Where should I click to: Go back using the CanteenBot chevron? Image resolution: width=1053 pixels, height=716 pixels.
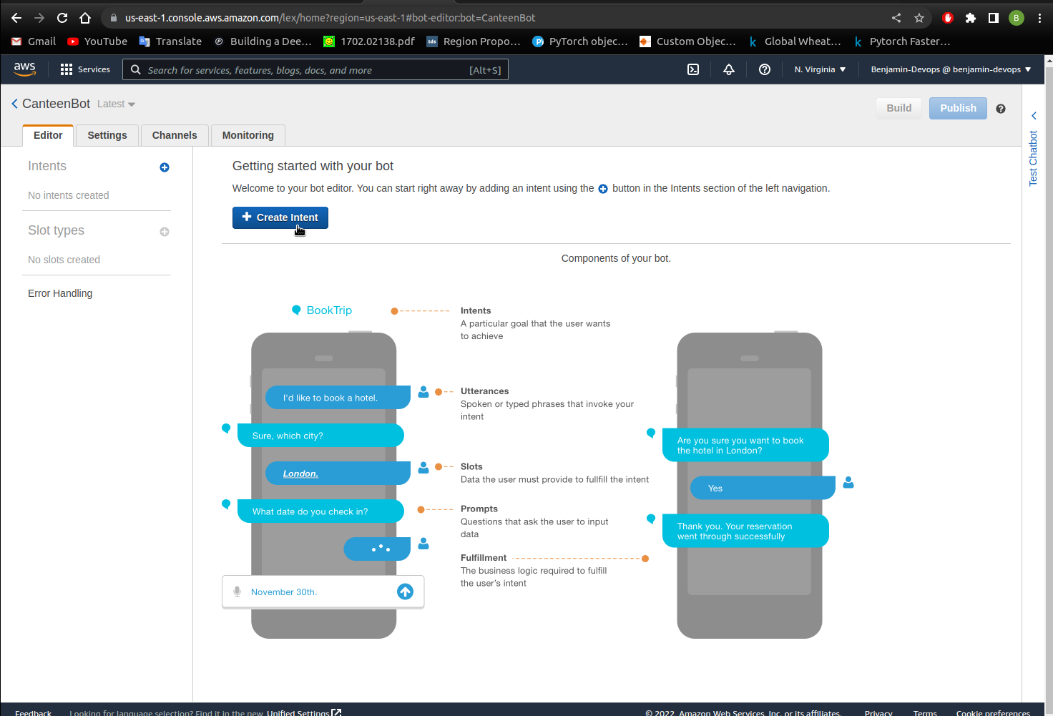coord(14,104)
